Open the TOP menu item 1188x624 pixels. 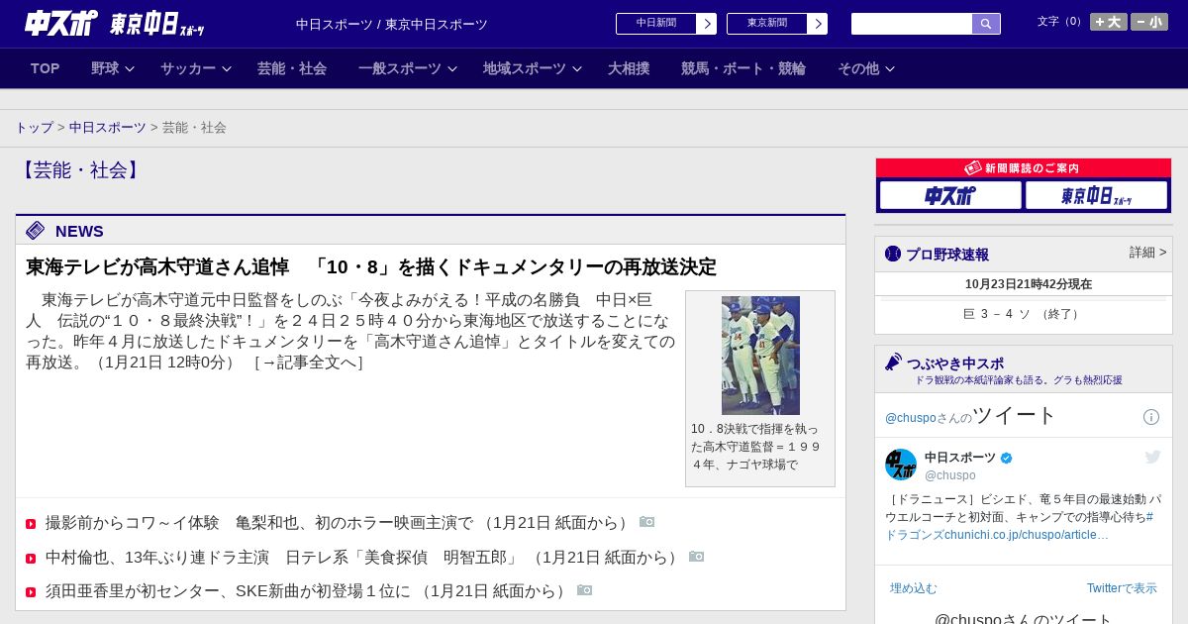point(46,68)
